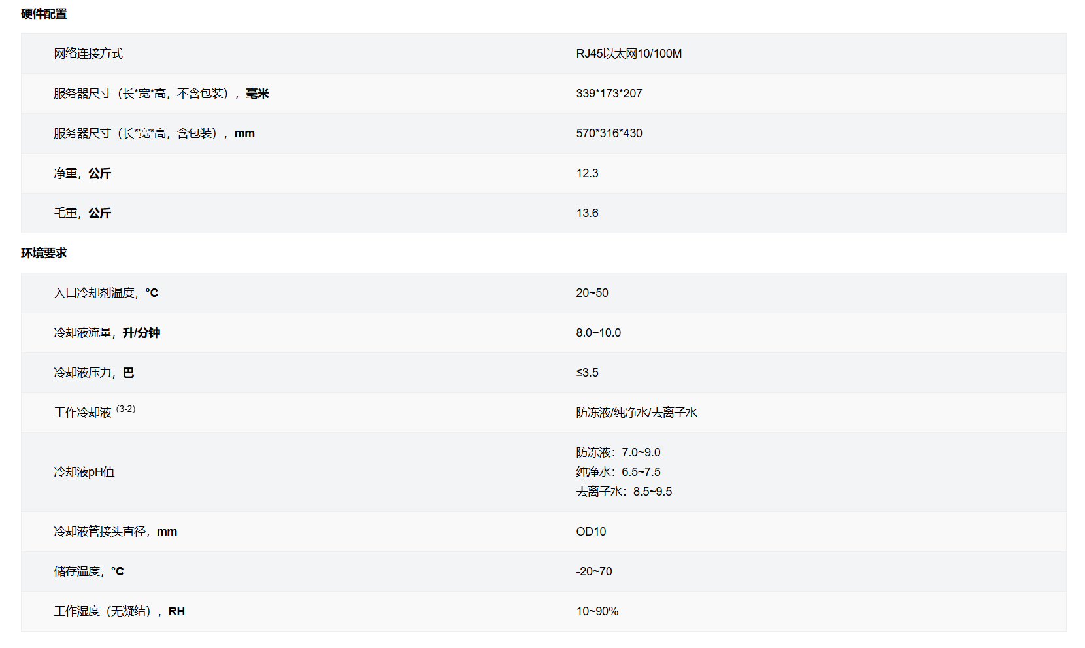Click the 8.0~10.0 flow rate value
Screen dimensions: 1085x648
(598, 333)
